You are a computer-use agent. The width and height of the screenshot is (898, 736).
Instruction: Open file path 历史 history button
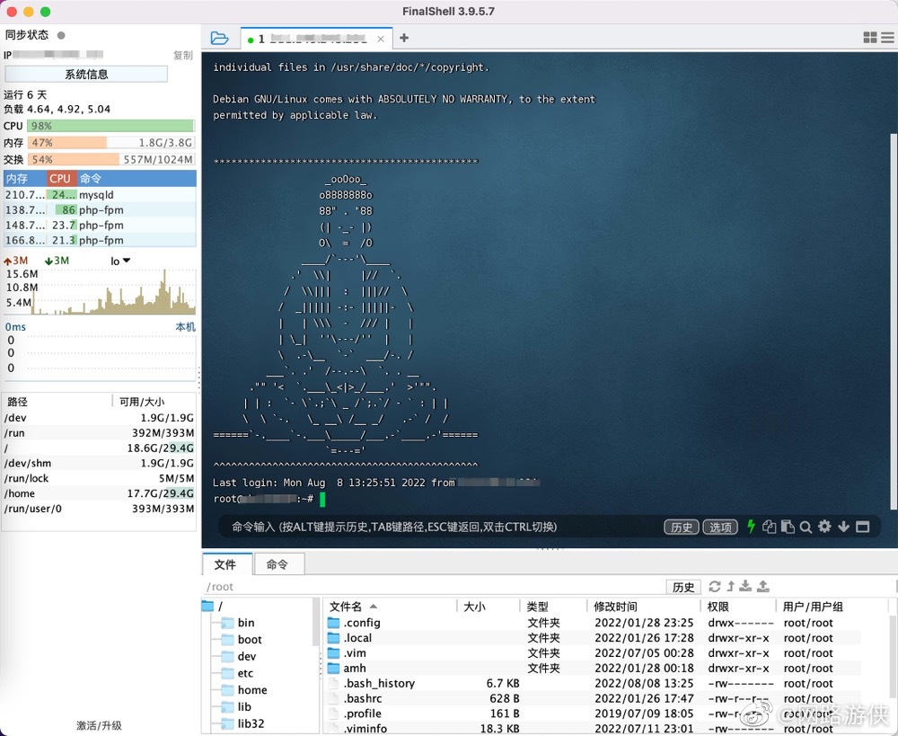[683, 587]
